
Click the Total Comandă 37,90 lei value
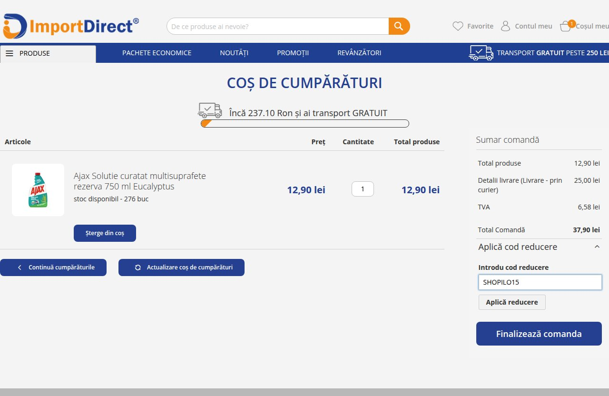586,230
